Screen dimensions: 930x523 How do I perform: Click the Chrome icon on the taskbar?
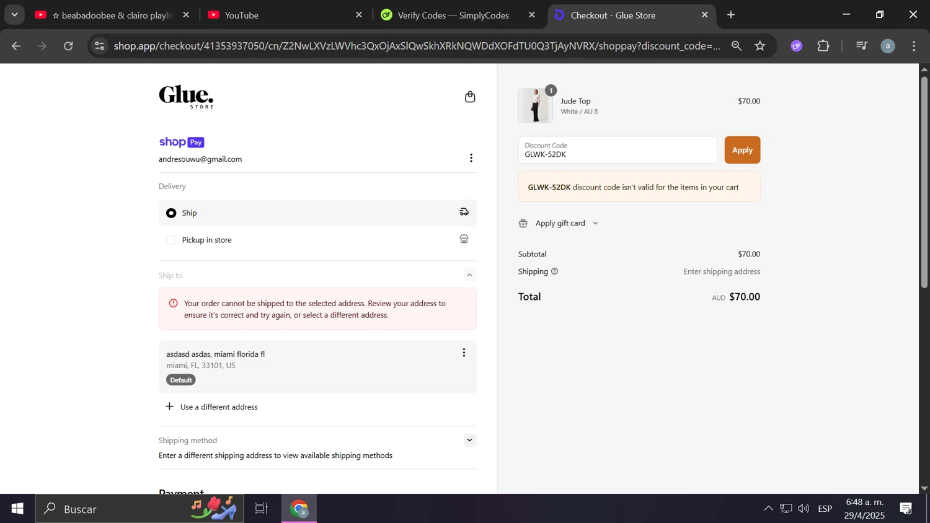click(x=299, y=509)
